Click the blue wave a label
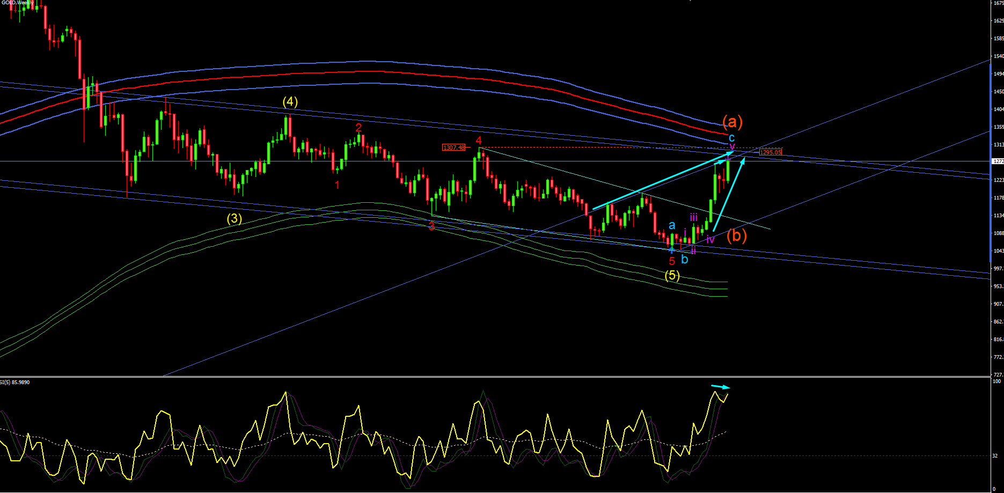Screen dimensions: 1004x493 [672, 226]
